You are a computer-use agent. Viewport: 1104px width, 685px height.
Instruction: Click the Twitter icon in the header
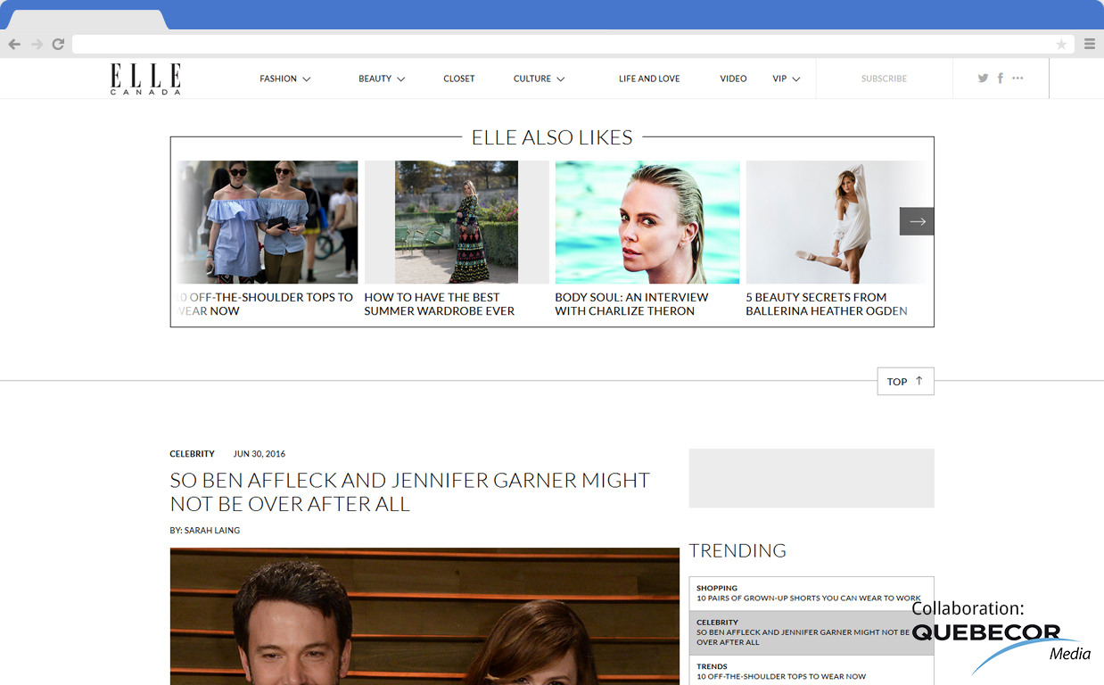coord(983,78)
